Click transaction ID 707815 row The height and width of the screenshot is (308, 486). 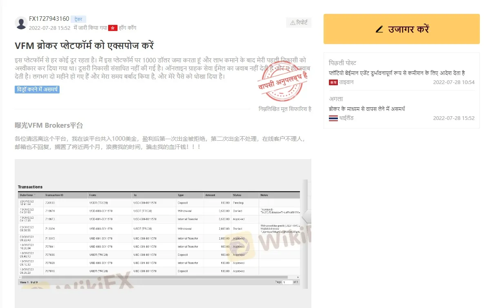point(159,271)
